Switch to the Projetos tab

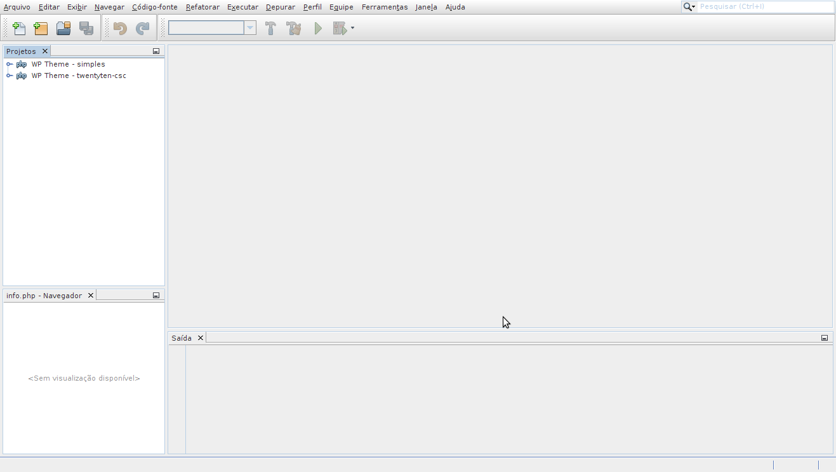(x=22, y=51)
